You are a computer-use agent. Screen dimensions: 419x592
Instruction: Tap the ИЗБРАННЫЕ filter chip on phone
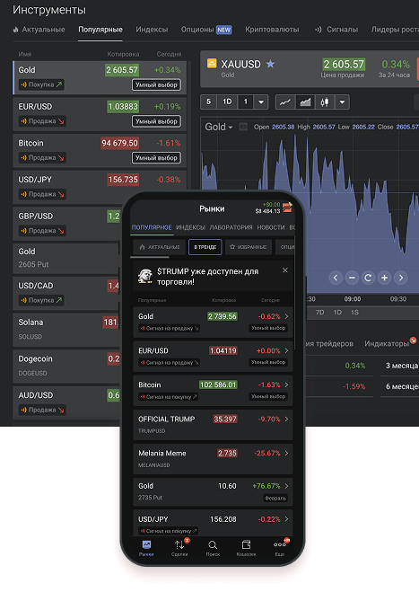(249, 247)
